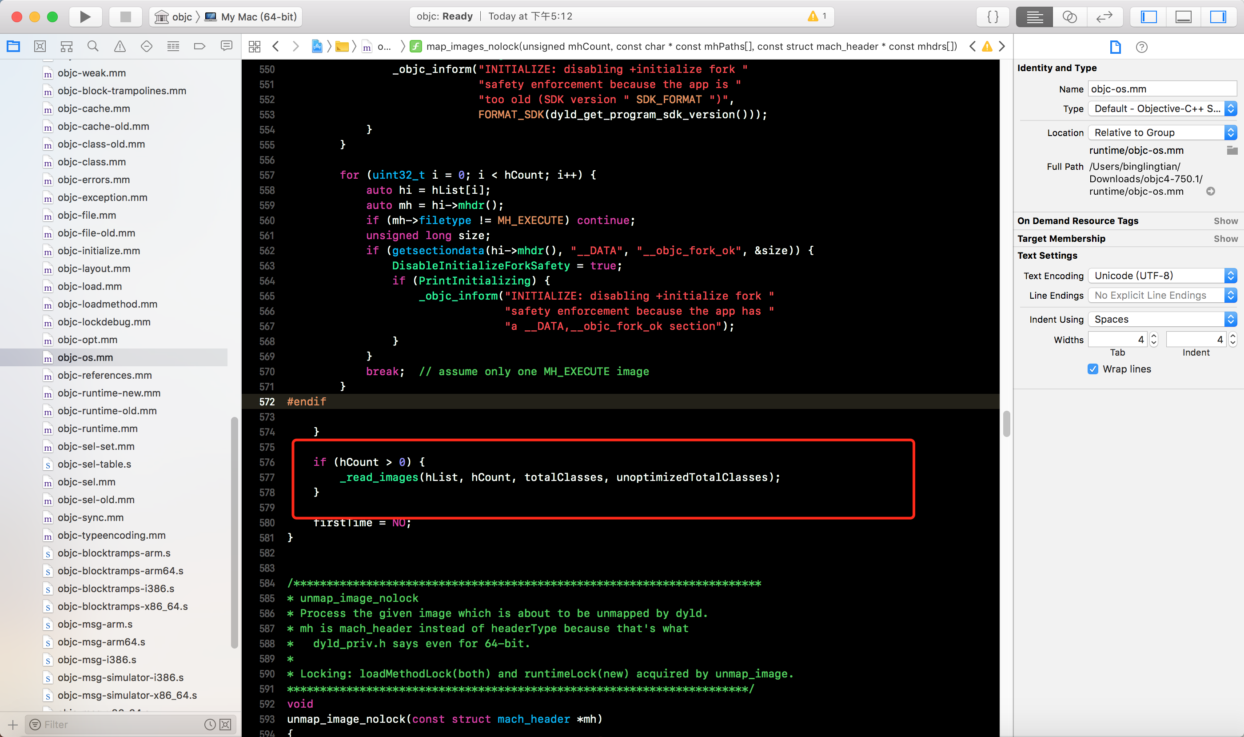Screen dimensions: 1244x737
Task: Toggle the Wrap lines checkbox
Action: point(1092,369)
